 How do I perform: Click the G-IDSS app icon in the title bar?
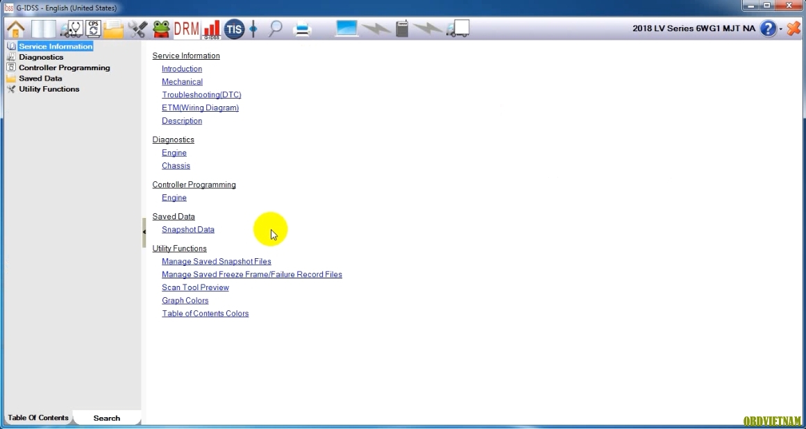(9, 8)
